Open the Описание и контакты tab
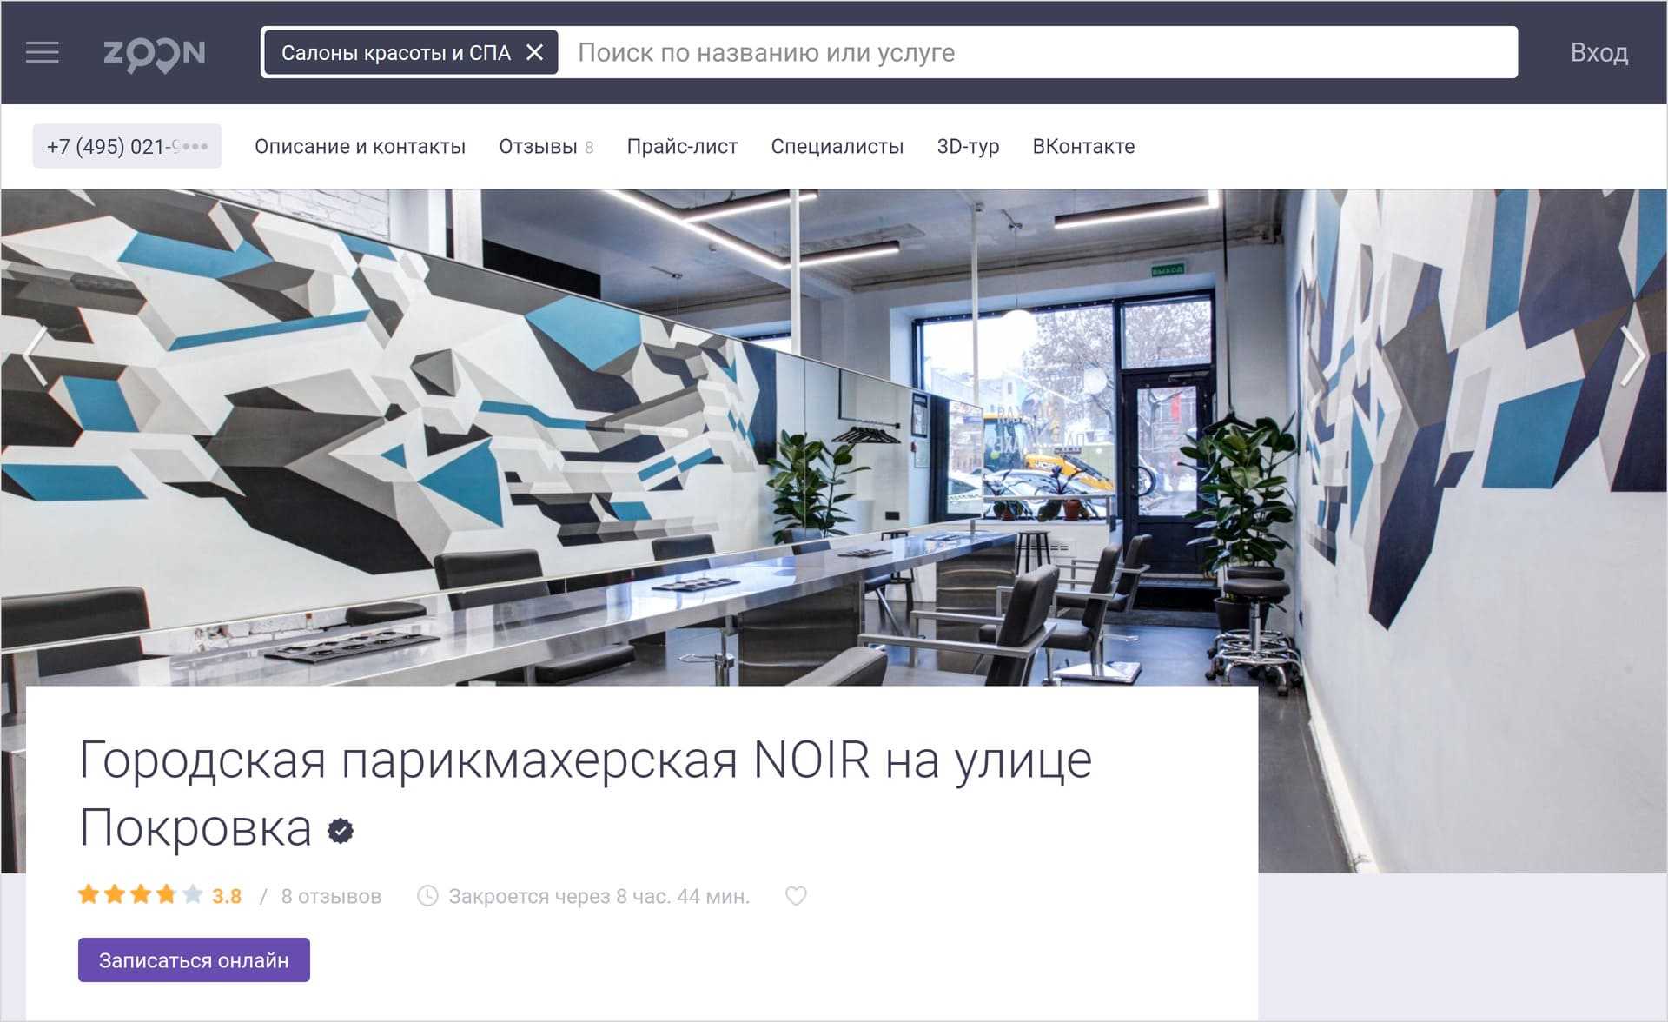This screenshot has width=1668, height=1022. [360, 146]
